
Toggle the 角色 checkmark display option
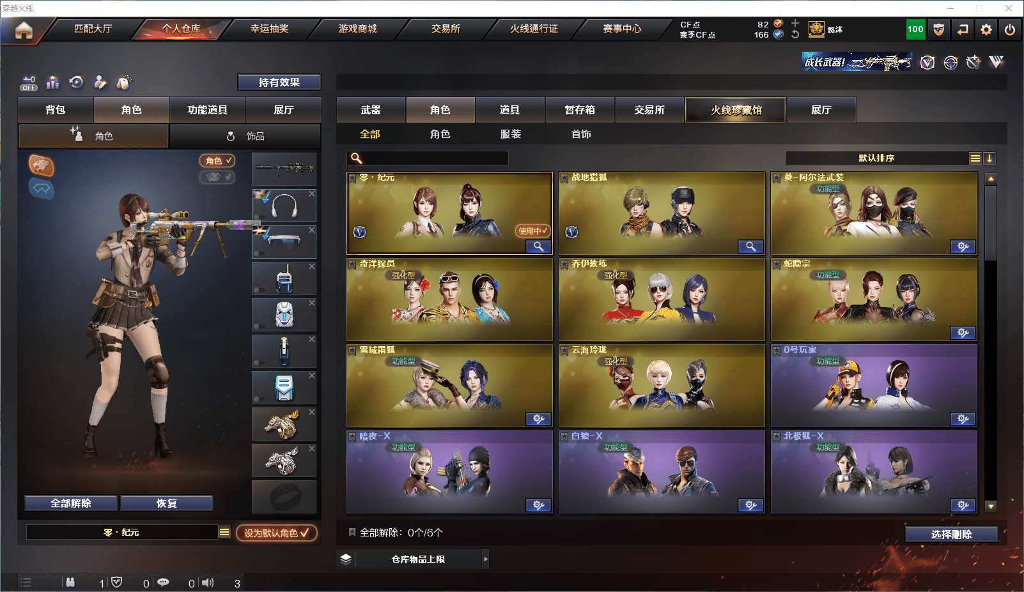point(217,160)
